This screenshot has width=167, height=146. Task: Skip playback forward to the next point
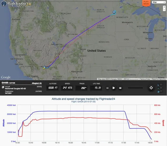click(120, 88)
